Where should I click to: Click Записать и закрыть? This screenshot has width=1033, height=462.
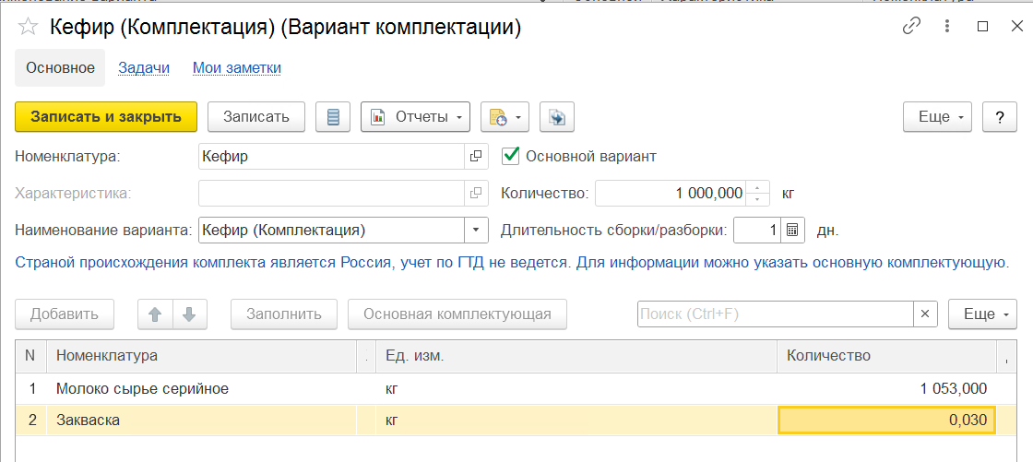106,117
